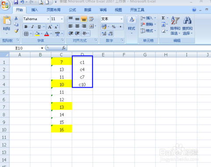Increase the indent
The width and height of the screenshot is (211, 167).
pyautogui.click(x=77, y=33)
